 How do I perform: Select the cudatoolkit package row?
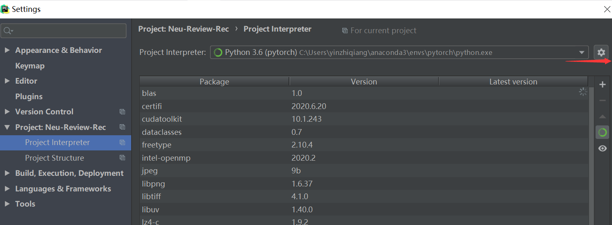[364, 119]
